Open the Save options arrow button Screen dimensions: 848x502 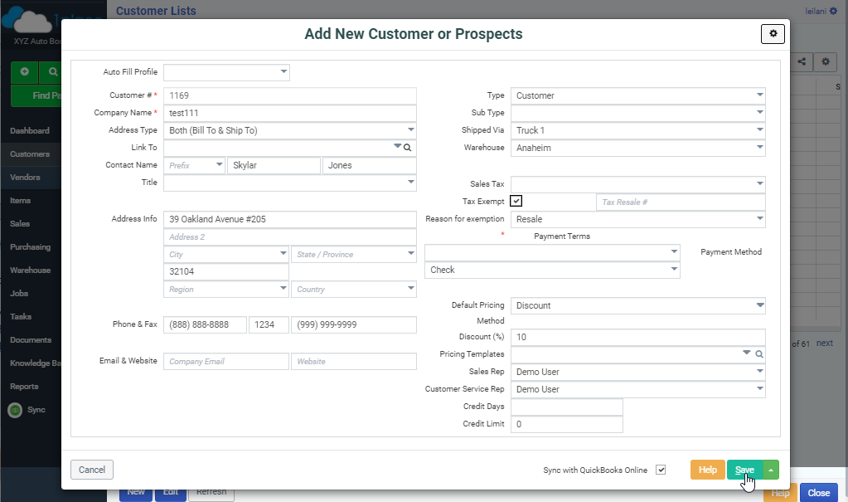click(771, 470)
